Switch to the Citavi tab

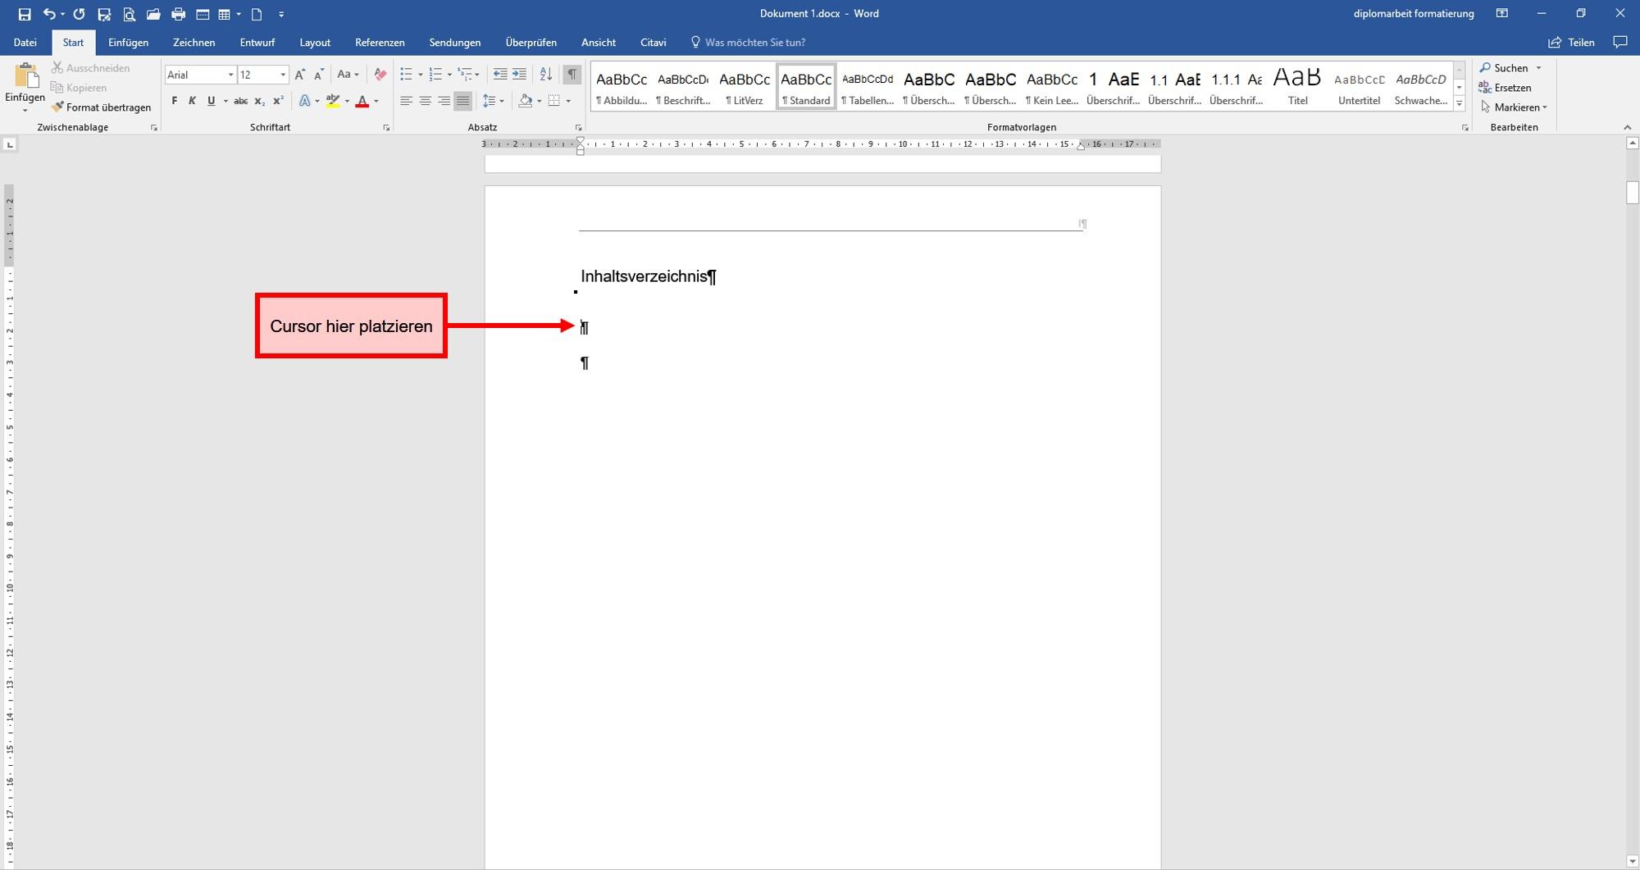tap(654, 43)
